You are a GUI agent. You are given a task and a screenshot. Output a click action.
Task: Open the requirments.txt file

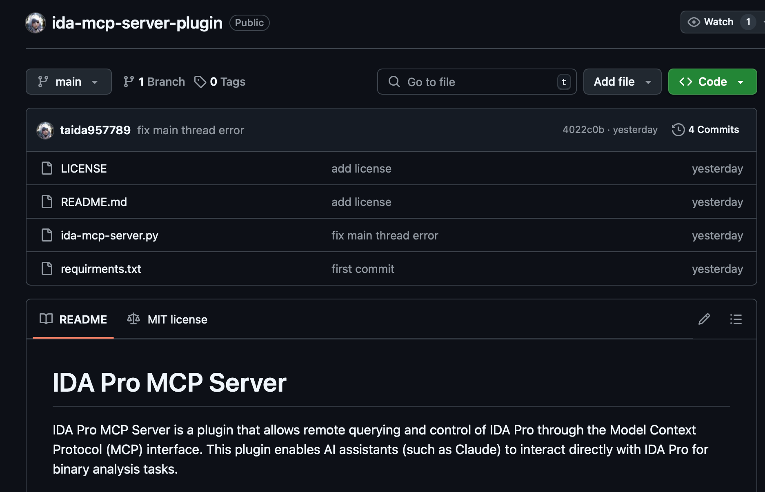pyautogui.click(x=101, y=269)
